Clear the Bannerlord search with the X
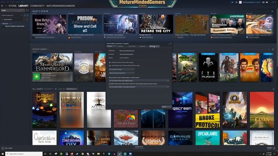This screenshot has height=156, width=278. click(x=24, y=19)
